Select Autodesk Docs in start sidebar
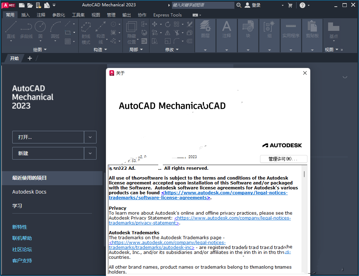Viewport: 359px width, 276px height. click(29, 192)
